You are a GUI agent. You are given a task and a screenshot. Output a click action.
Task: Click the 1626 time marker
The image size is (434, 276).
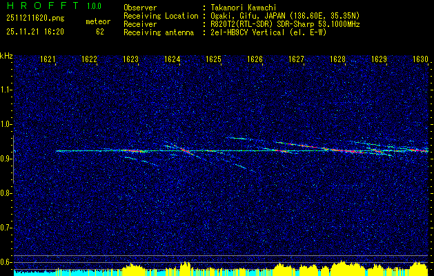point(255,59)
